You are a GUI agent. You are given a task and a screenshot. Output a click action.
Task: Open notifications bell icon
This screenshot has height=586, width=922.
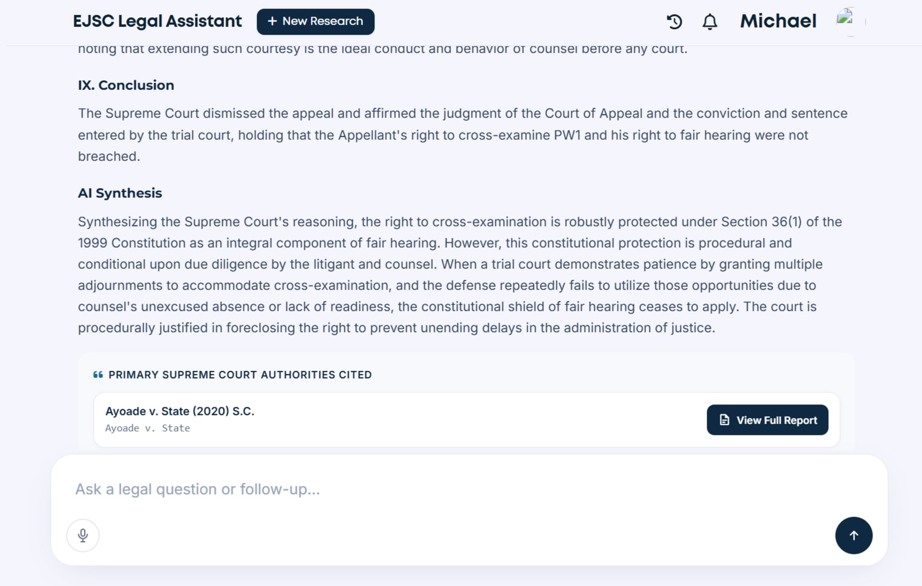pos(710,22)
